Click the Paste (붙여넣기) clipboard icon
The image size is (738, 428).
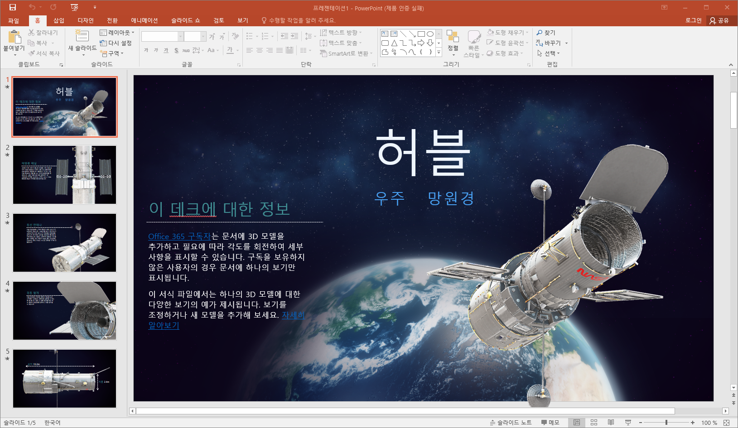[14, 37]
